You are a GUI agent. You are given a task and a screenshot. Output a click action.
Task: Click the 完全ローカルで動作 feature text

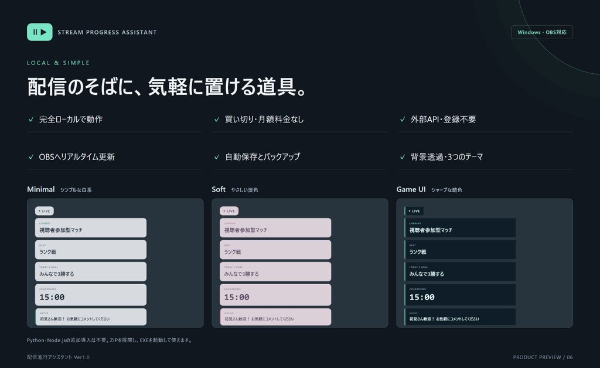[x=71, y=120]
